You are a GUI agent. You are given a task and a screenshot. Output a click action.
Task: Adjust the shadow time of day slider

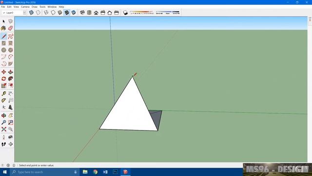click(x=168, y=12)
